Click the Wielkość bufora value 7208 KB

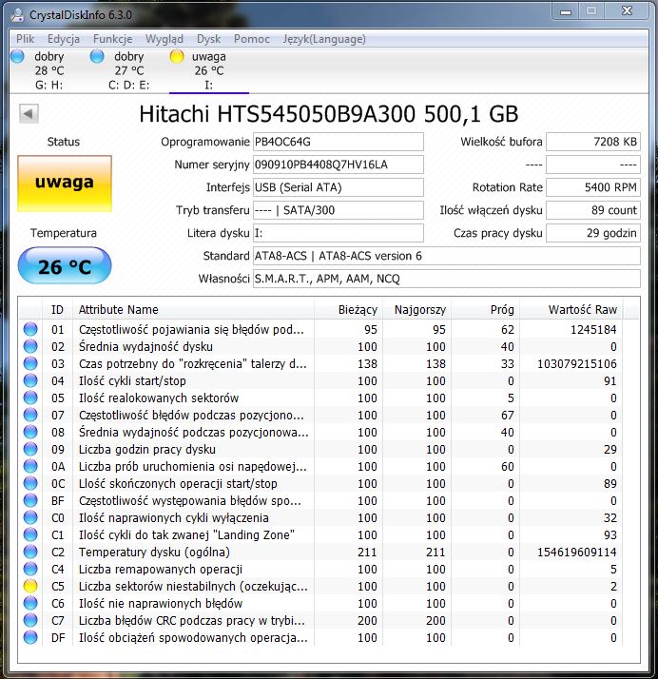(593, 142)
